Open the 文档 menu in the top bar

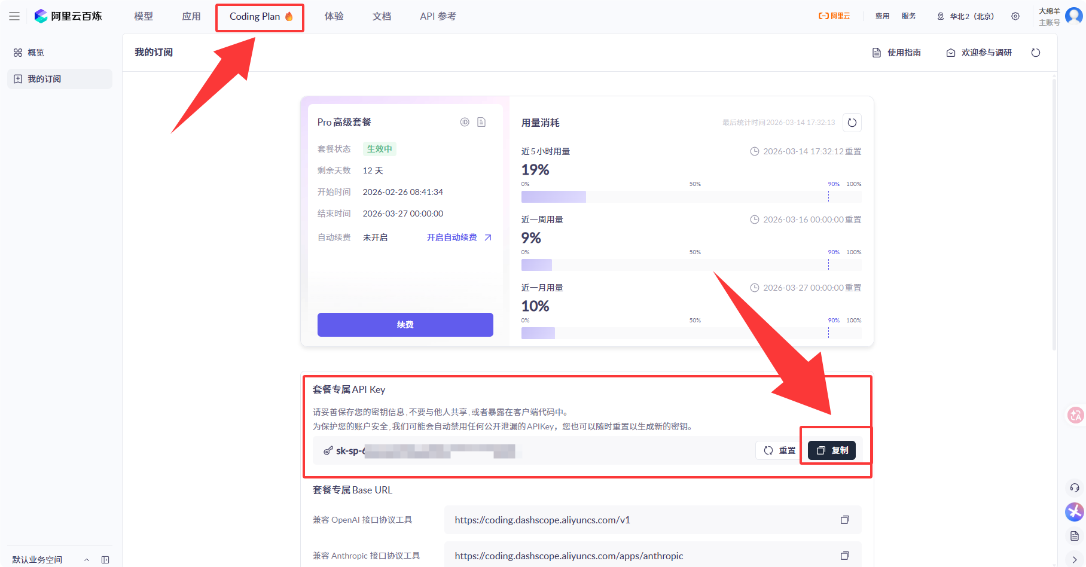(x=382, y=16)
